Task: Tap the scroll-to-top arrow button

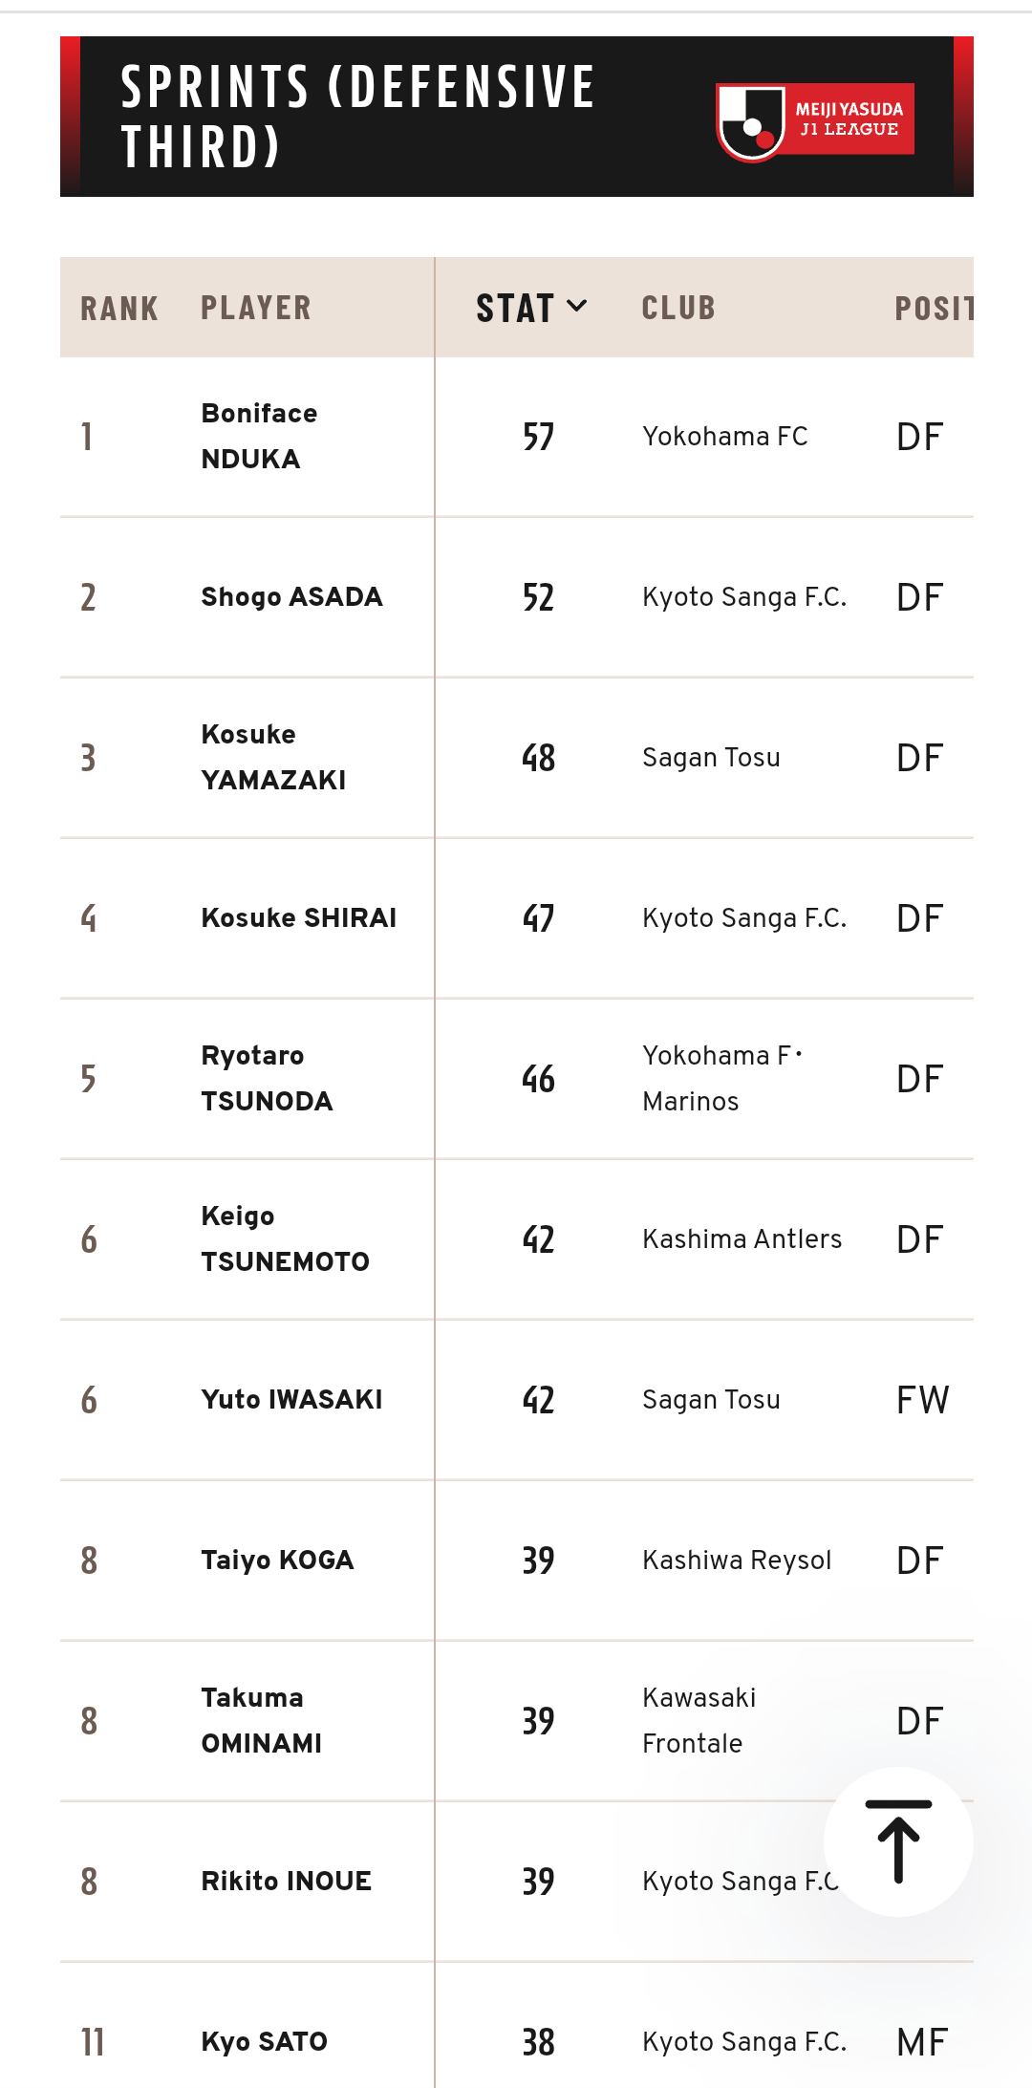Action: tap(898, 1841)
